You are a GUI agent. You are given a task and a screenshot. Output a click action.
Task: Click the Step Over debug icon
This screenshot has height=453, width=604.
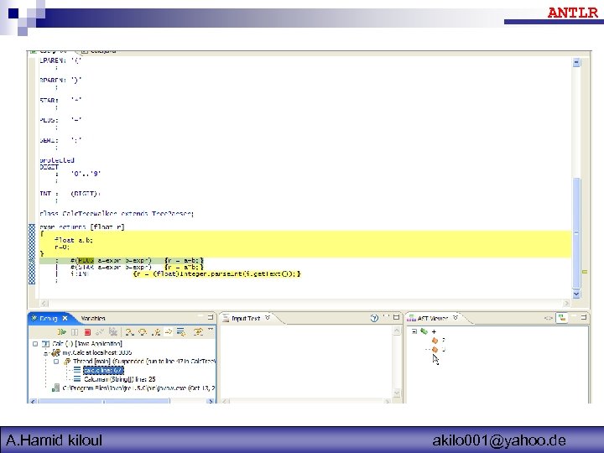143,332
